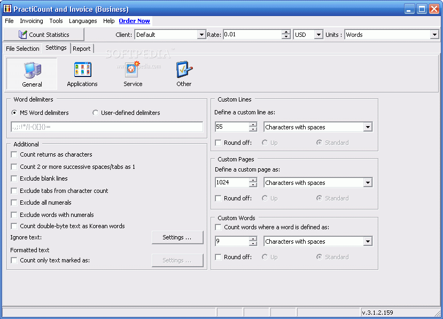Increase the Rate value with up arrow
Image resolution: width=443 pixels, height=319 pixels.
(x=286, y=32)
